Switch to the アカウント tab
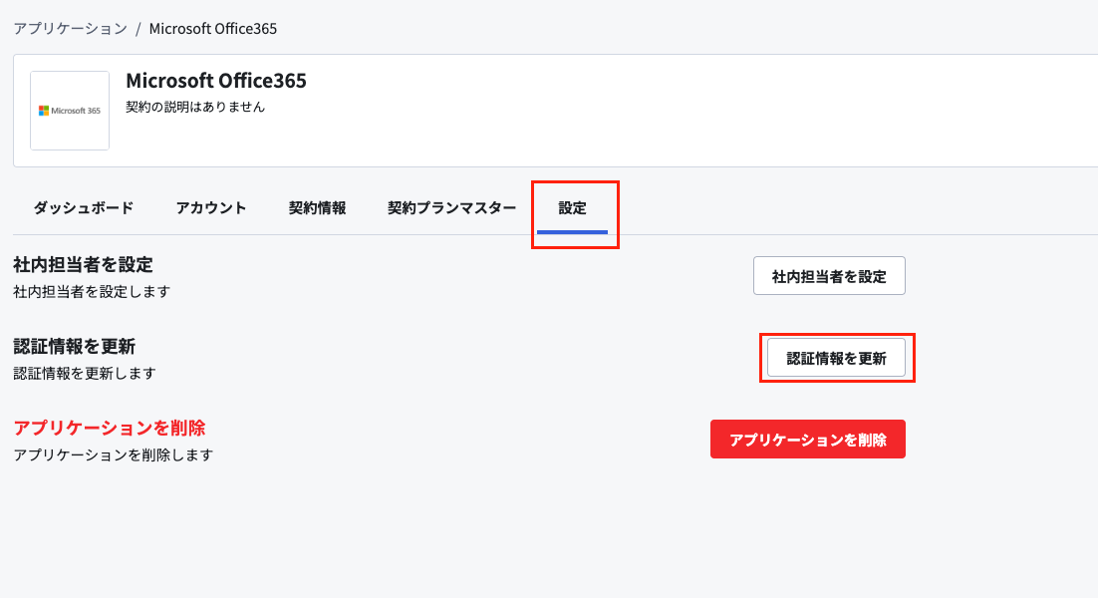This screenshot has width=1098, height=598. (211, 208)
